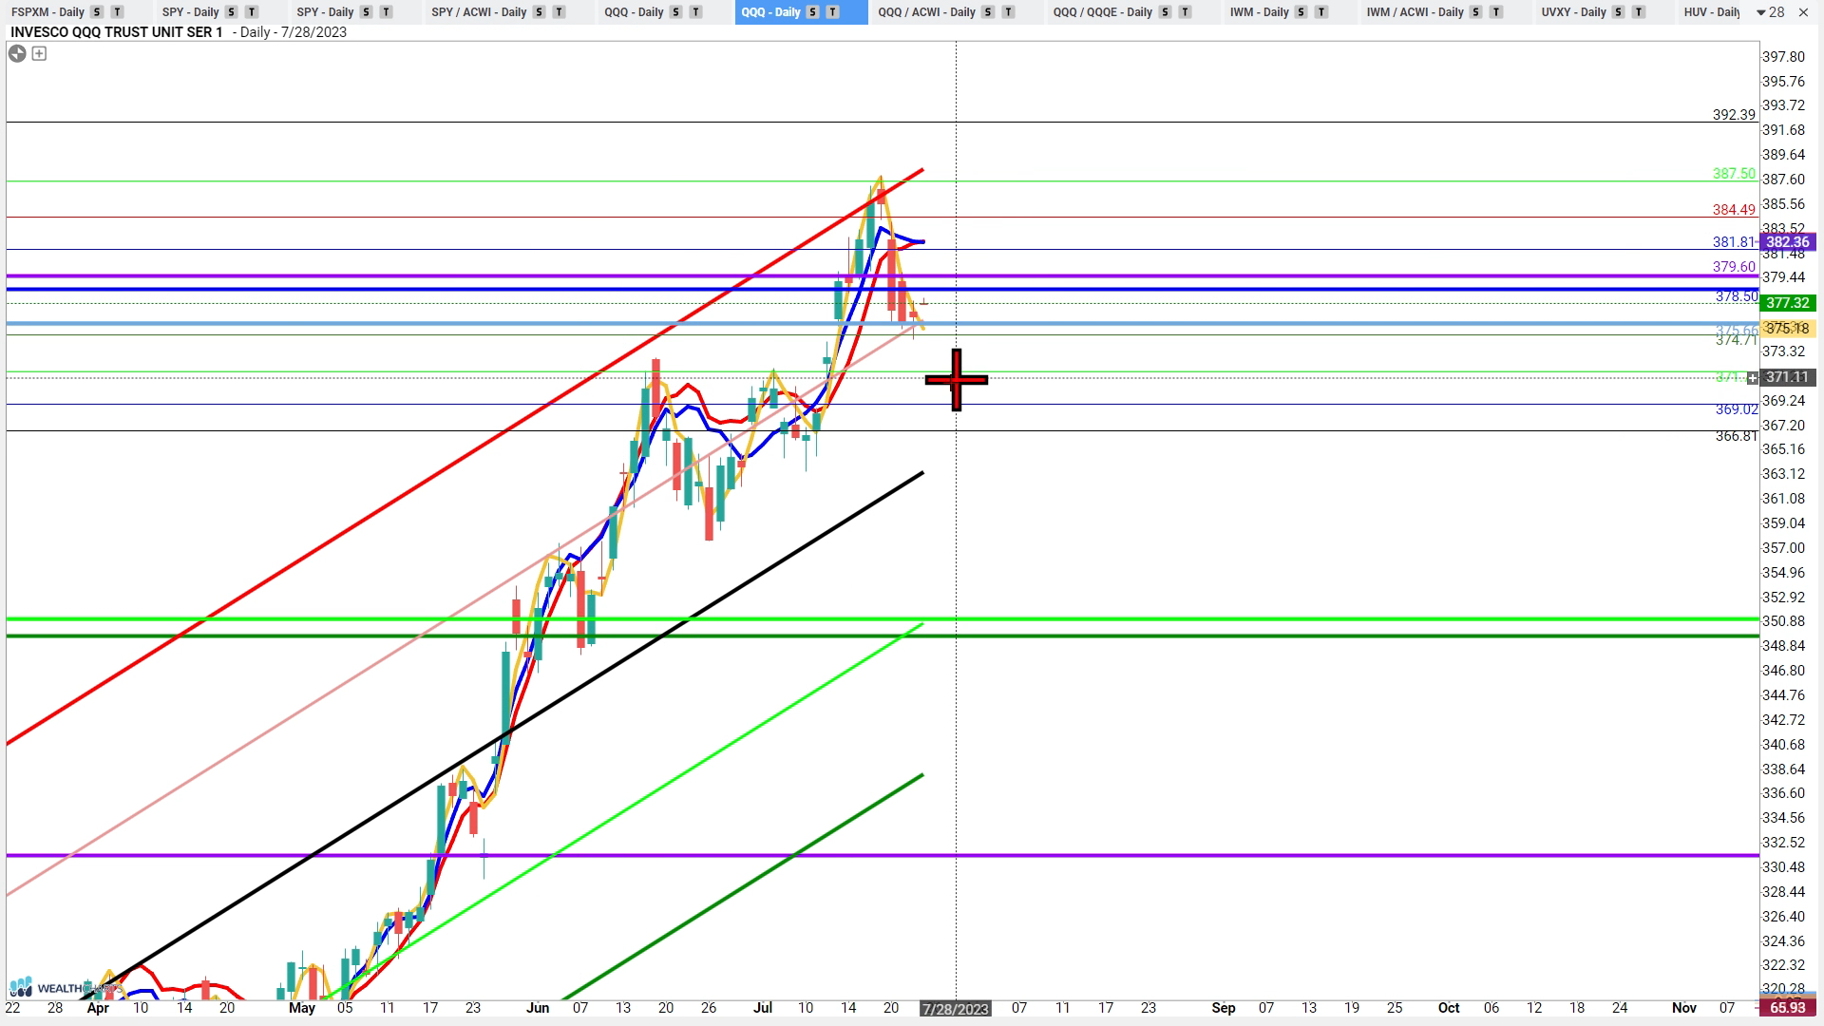Click the yellow 375.18 price tag

(1788, 329)
